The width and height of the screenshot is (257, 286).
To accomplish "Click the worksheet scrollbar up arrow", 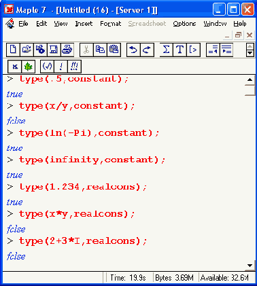I will [x=250, y=79].
